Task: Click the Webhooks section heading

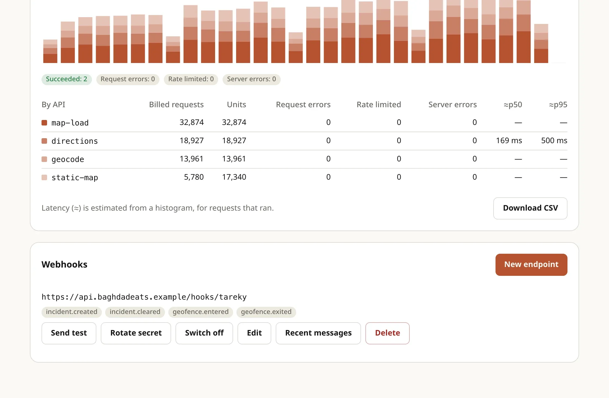Action: click(64, 265)
